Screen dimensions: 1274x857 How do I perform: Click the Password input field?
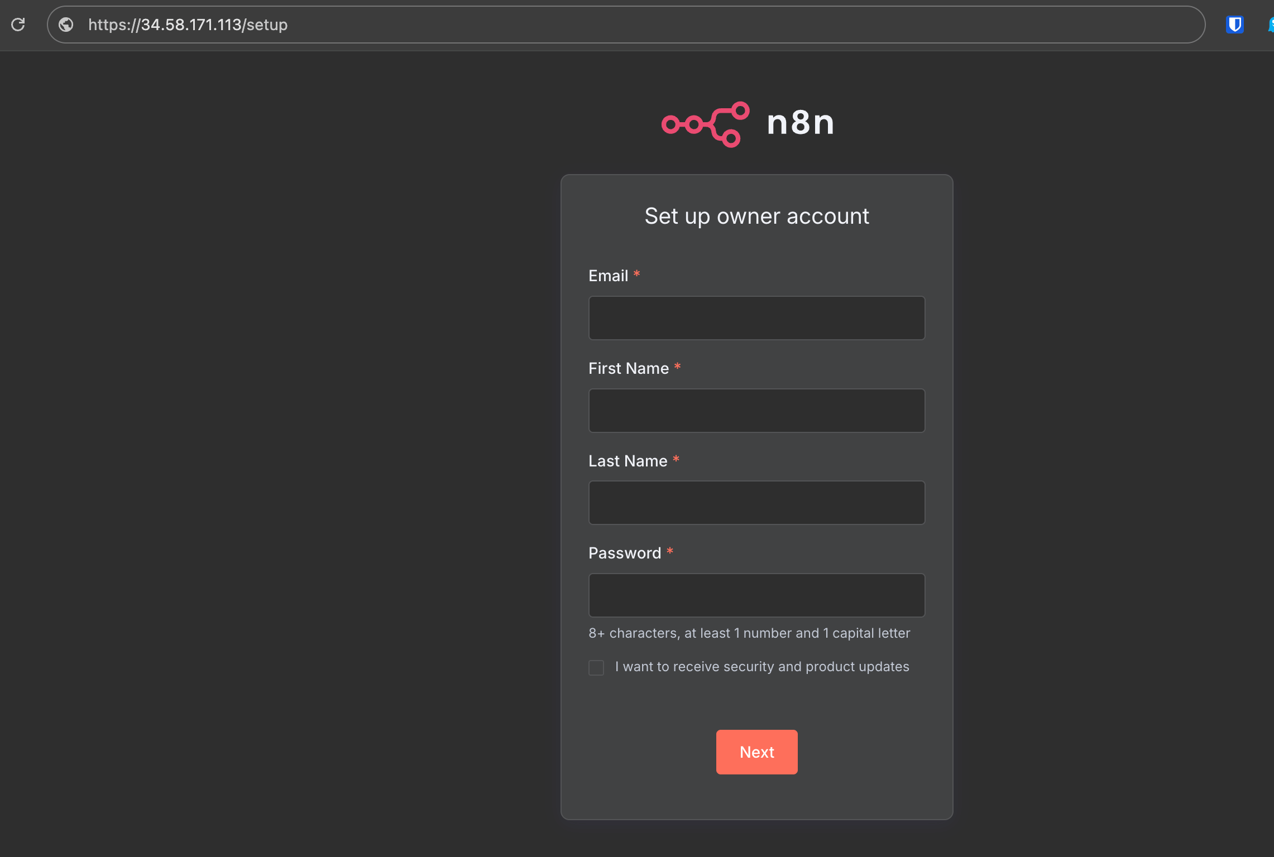pyautogui.click(x=756, y=595)
